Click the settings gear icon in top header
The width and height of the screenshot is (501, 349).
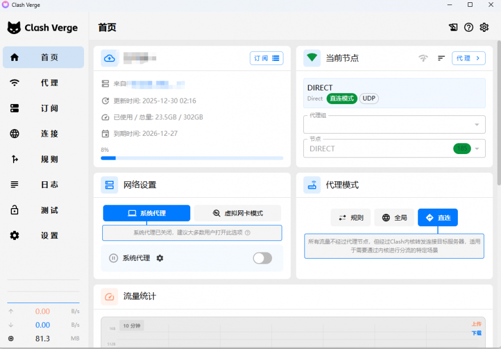click(x=484, y=27)
